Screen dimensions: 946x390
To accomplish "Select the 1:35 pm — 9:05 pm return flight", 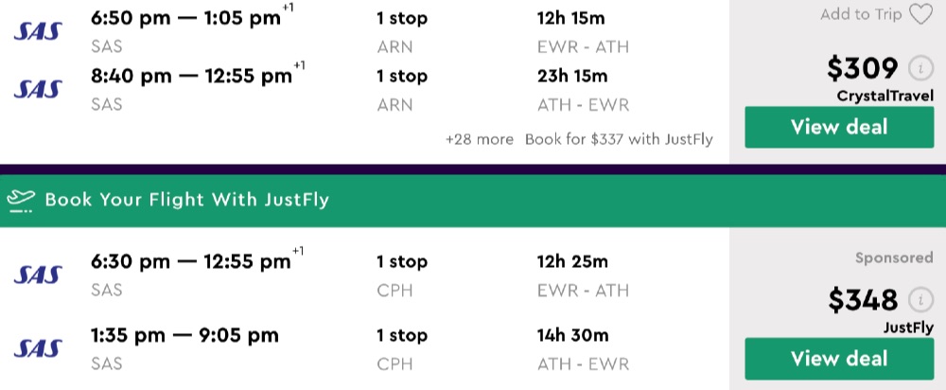I will tap(184, 335).
